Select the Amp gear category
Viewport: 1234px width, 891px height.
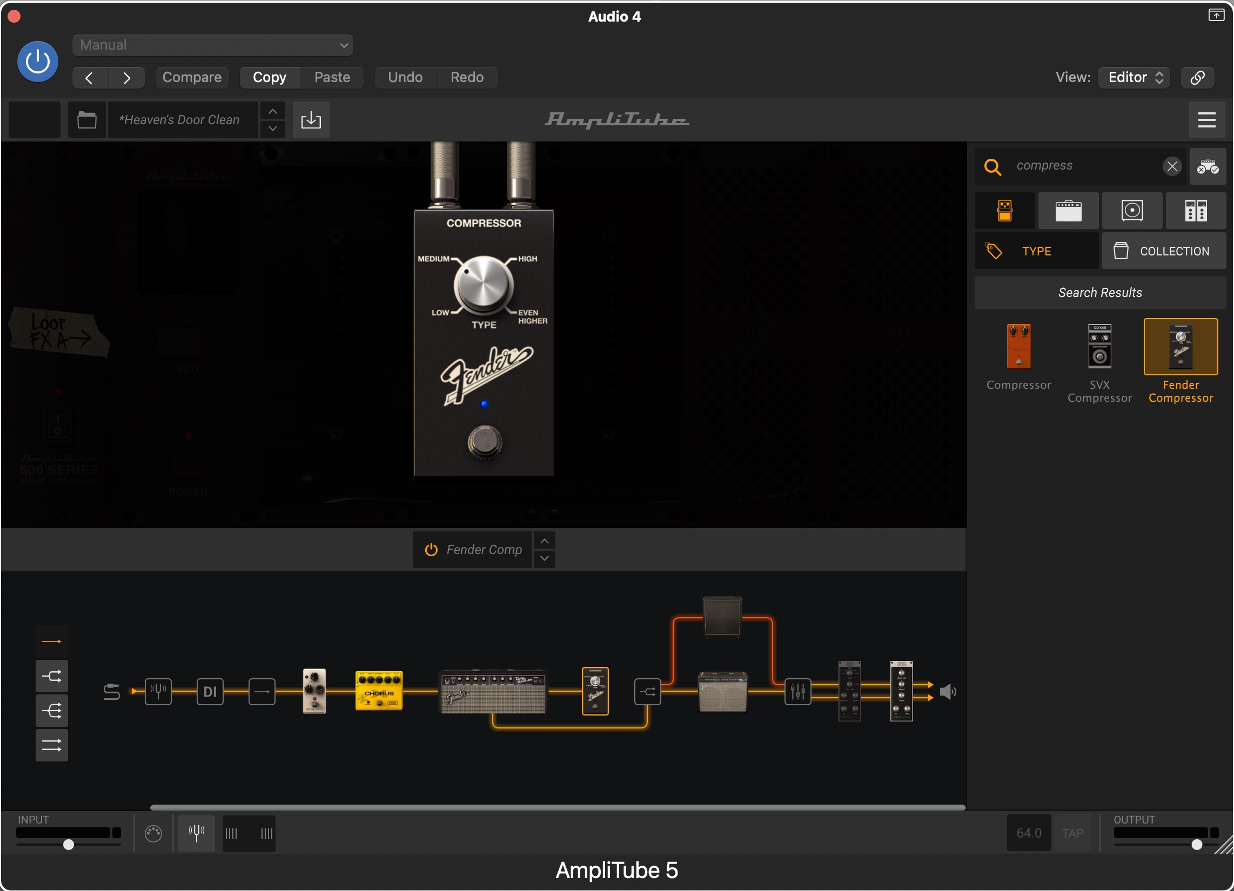[1068, 211]
